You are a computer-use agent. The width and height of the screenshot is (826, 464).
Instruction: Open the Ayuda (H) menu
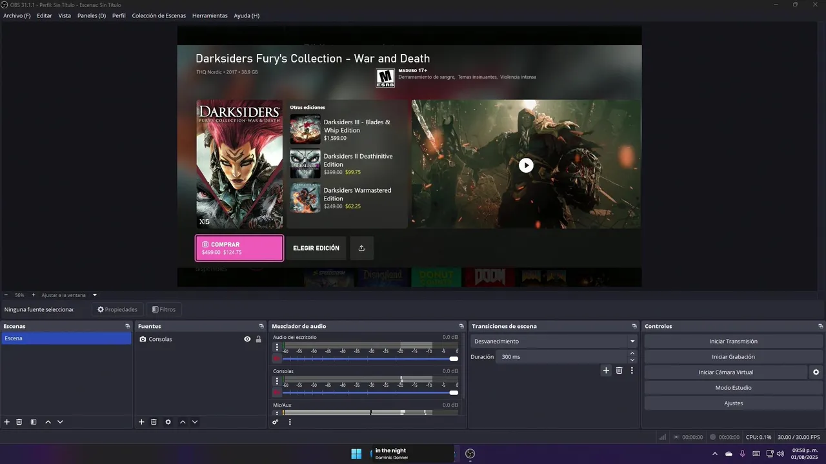pyautogui.click(x=247, y=15)
